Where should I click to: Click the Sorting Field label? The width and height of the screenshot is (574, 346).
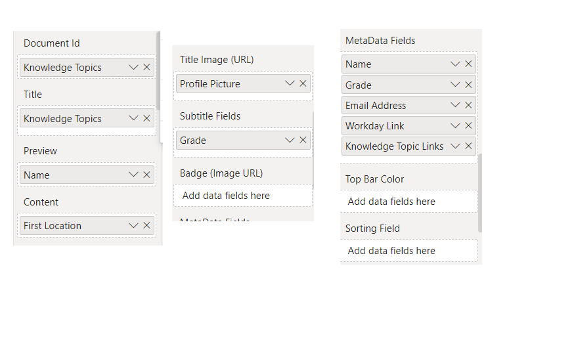click(372, 228)
